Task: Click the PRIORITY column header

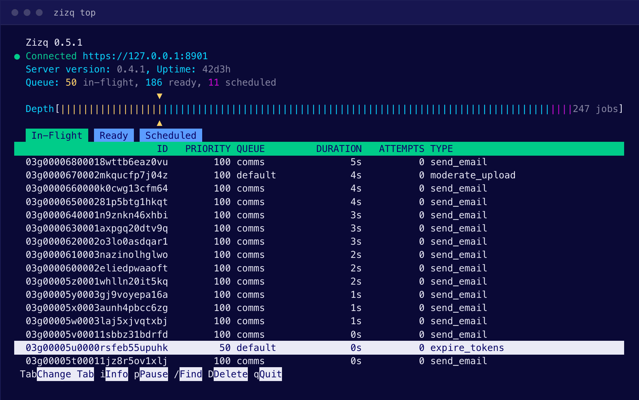Action: (x=208, y=149)
